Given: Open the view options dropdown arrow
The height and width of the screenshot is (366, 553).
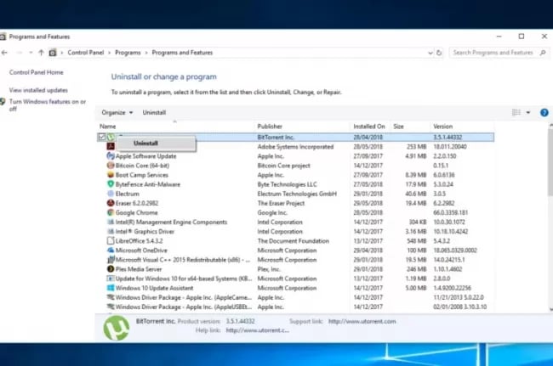Looking at the screenshot, I should (x=528, y=113).
